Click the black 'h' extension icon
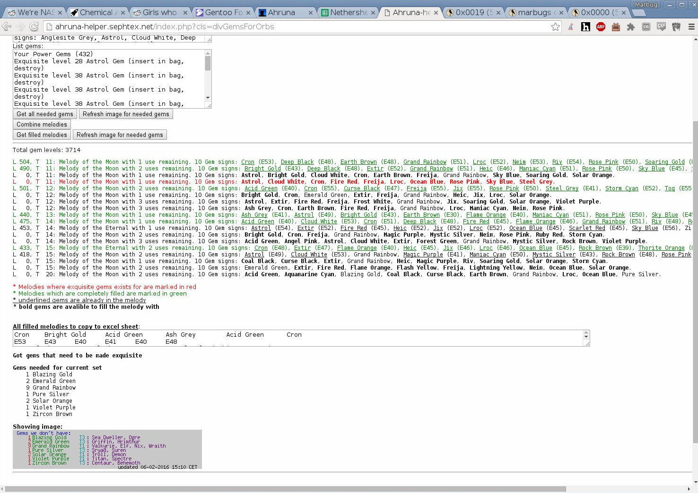This screenshot has width=698, height=493. (585, 27)
